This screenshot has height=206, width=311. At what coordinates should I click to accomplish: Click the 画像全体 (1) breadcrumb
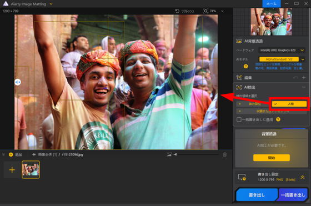[x=48, y=154]
